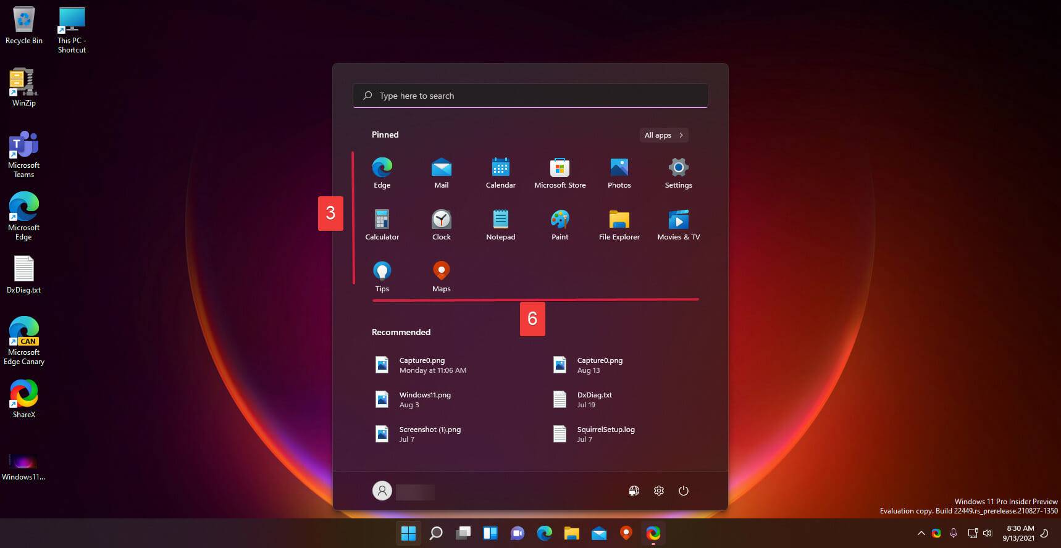Launch pinned Maps app
1061x548 pixels.
coord(441,276)
